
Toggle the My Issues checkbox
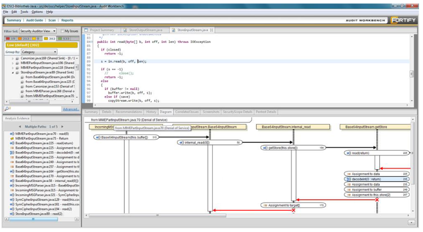62,31
